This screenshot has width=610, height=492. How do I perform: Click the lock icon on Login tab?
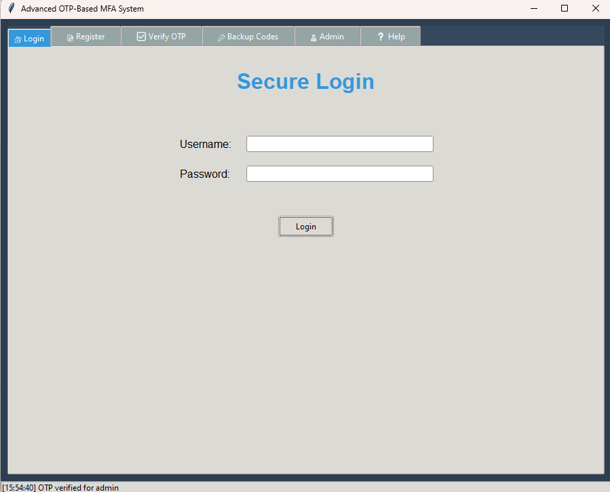coord(18,39)
